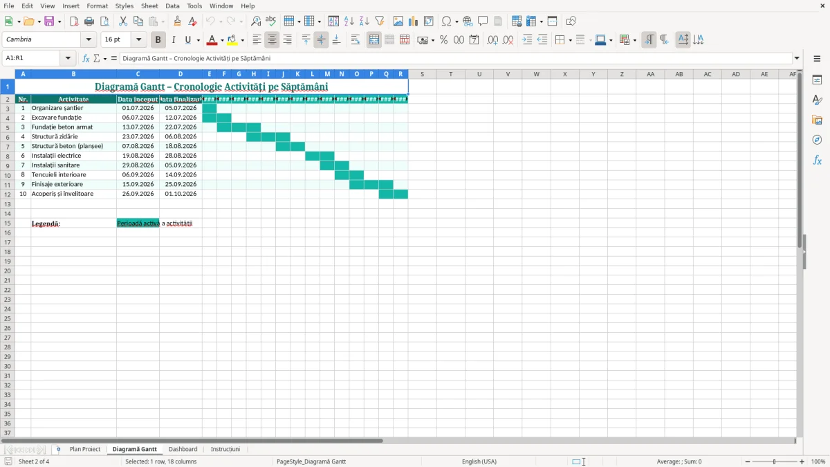Open the Data menu

point(172,6)
